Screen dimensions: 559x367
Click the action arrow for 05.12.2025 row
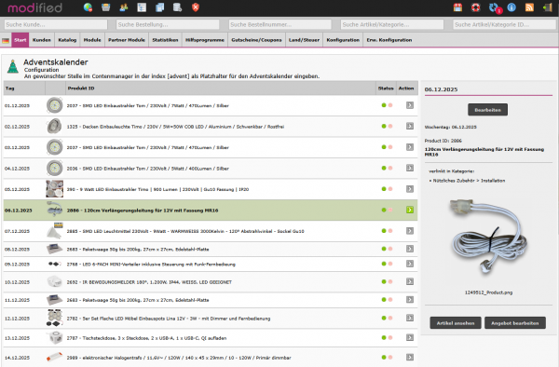pos(410,189)
